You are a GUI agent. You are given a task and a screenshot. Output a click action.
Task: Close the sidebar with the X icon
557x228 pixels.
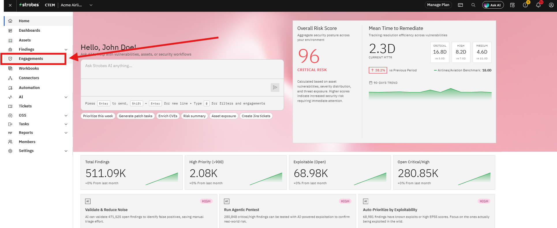click(x=10, y=5)
